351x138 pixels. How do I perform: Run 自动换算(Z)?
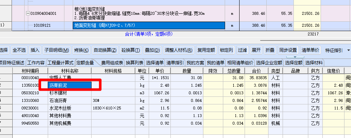[105, 50]
